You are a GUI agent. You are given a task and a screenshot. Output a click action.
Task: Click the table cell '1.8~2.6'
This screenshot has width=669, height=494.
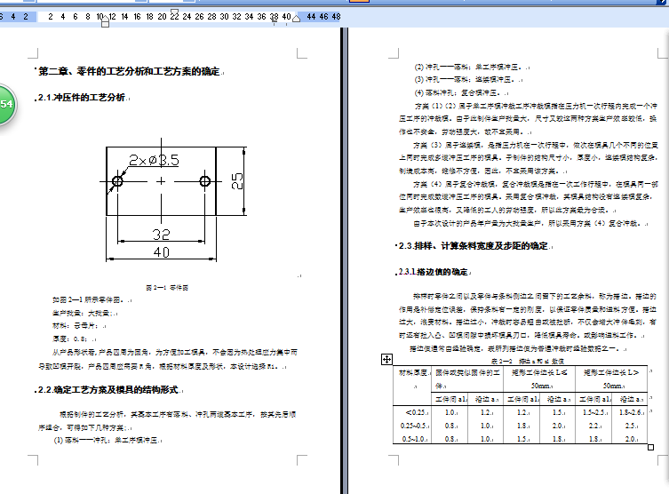tap(630, 412)
